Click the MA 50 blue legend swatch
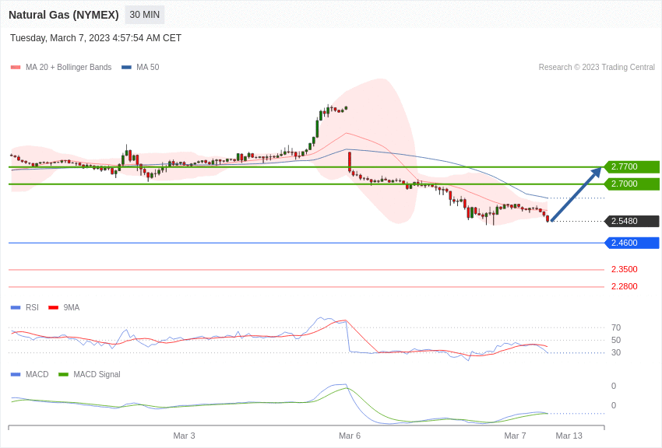Screen dimensions: 662x448 (x=126, y=68)
